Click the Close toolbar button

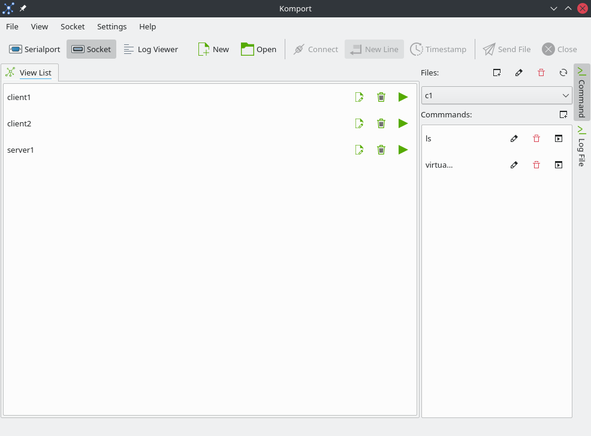[559, 49]
